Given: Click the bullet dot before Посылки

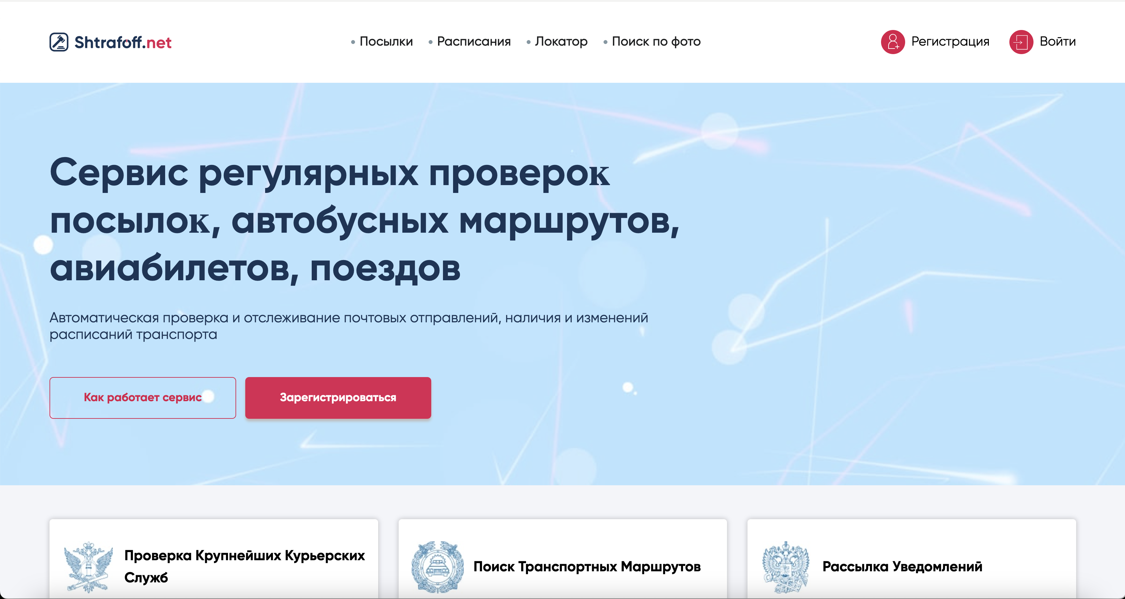Looking at the screenshot, I should [353, 42].
